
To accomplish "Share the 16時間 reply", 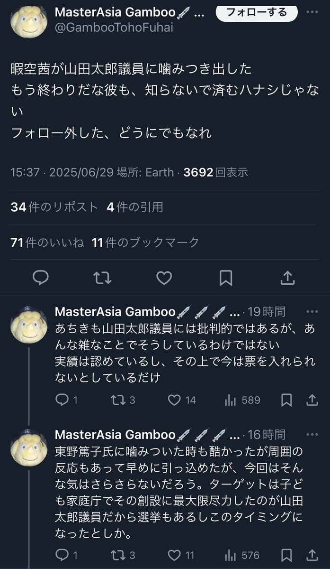I will pyautogui.click(x=312, y=555).
